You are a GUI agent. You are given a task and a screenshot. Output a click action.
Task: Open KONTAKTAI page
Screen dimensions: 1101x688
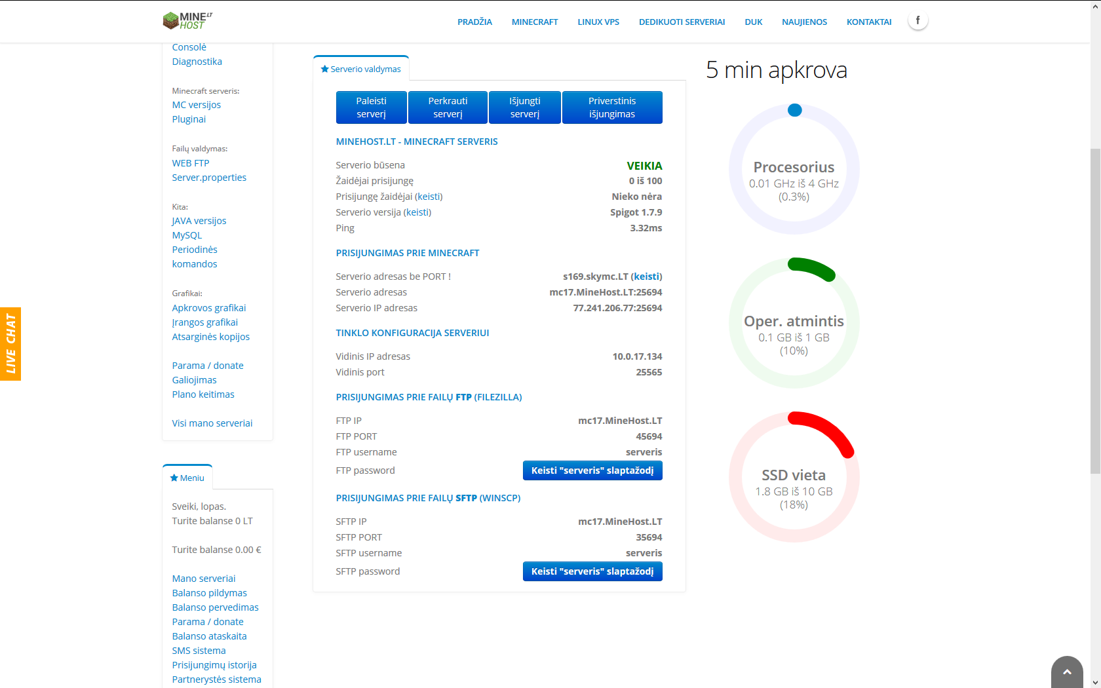[x=869, y=22]
